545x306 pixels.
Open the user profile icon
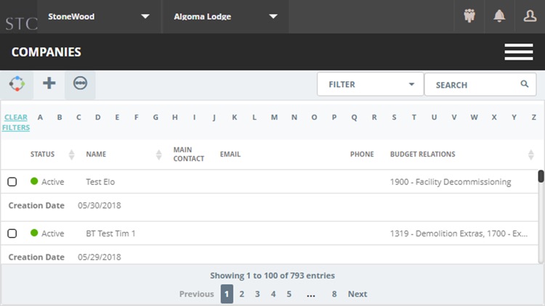(x=530, y=16)
